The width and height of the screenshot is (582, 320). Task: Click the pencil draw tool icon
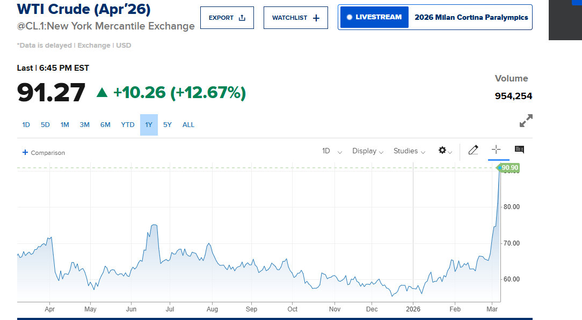click(473, 151)
